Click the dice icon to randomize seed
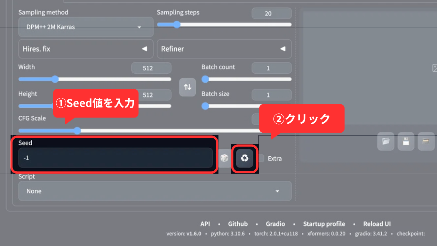 click(x=224, y=158)
